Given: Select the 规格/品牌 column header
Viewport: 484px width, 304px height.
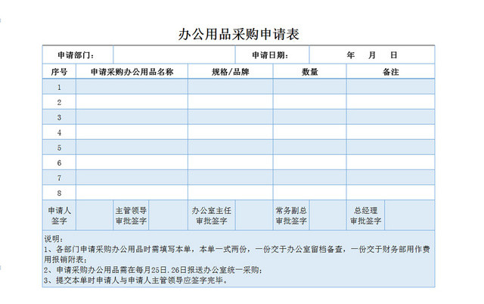Looking at the screenshot, I should (x=230, y=72).
